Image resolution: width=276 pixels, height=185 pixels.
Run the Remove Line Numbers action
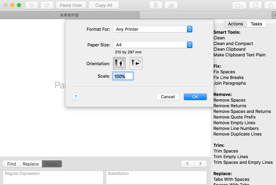coord(236,128)
